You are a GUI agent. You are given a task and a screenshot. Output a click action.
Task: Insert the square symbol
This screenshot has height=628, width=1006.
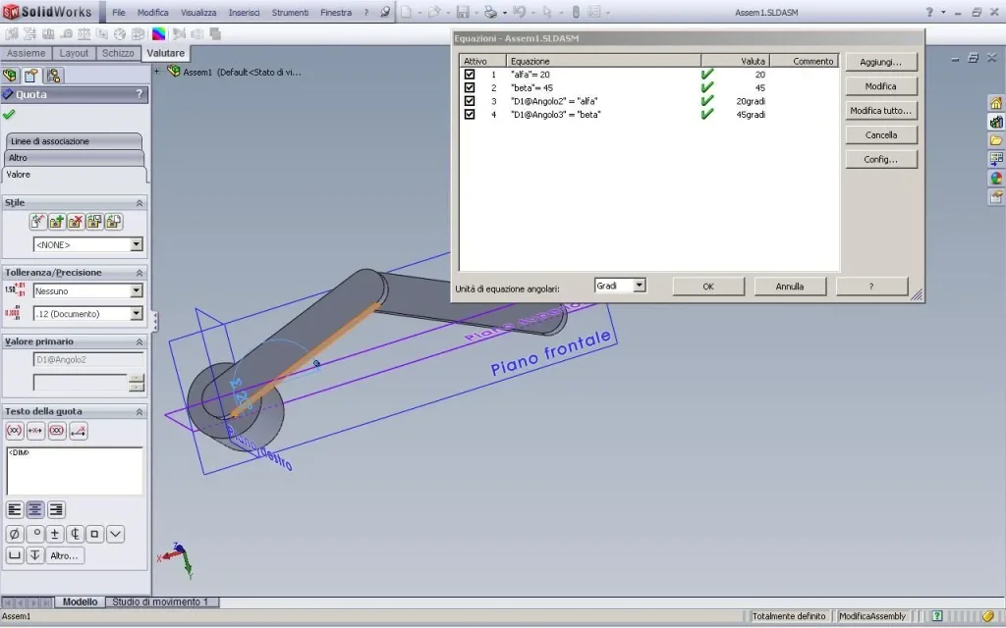[x=95, y=534]
